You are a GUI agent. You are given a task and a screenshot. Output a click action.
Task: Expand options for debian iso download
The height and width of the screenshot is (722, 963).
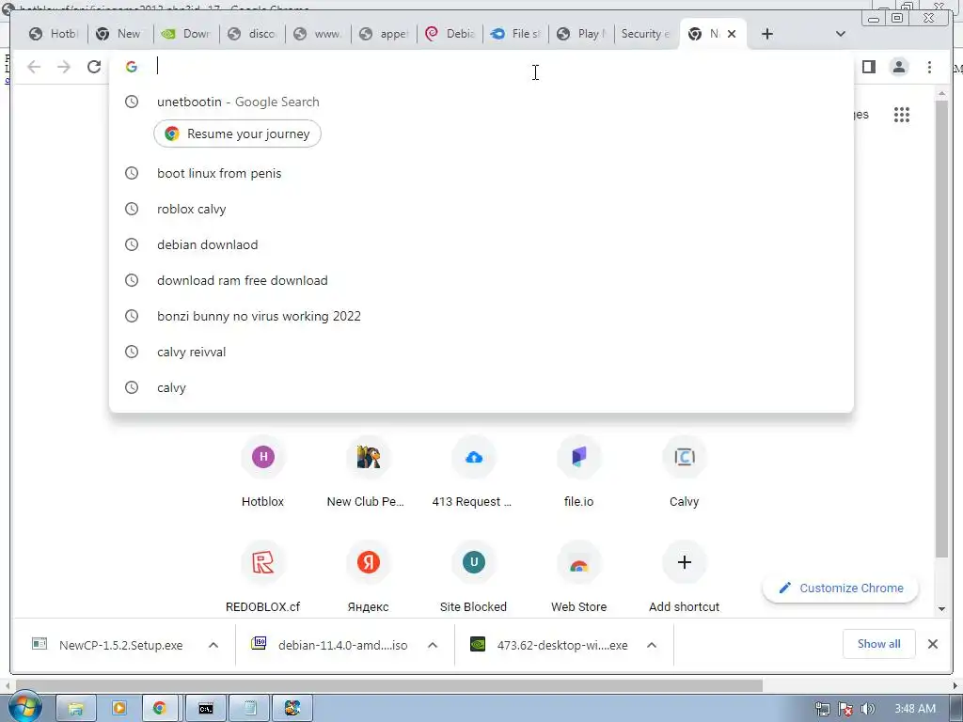[433, 645]
